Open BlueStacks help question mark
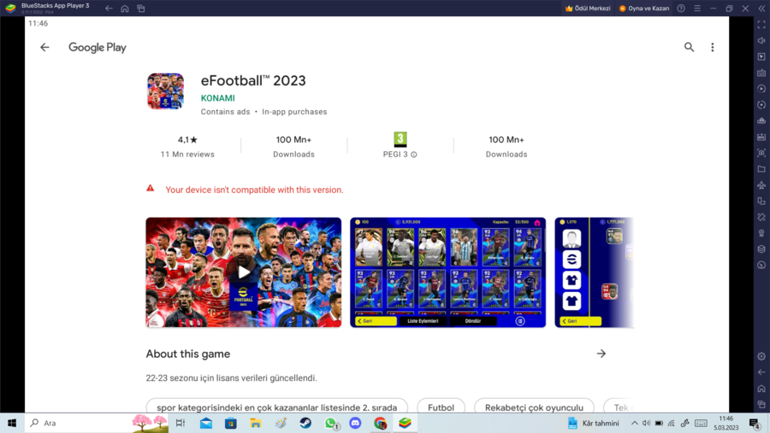 tap(681, 9)
